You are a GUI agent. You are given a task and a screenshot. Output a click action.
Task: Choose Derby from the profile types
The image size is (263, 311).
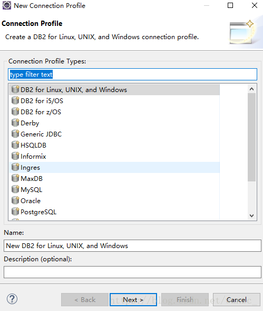[x=114, y=123]
